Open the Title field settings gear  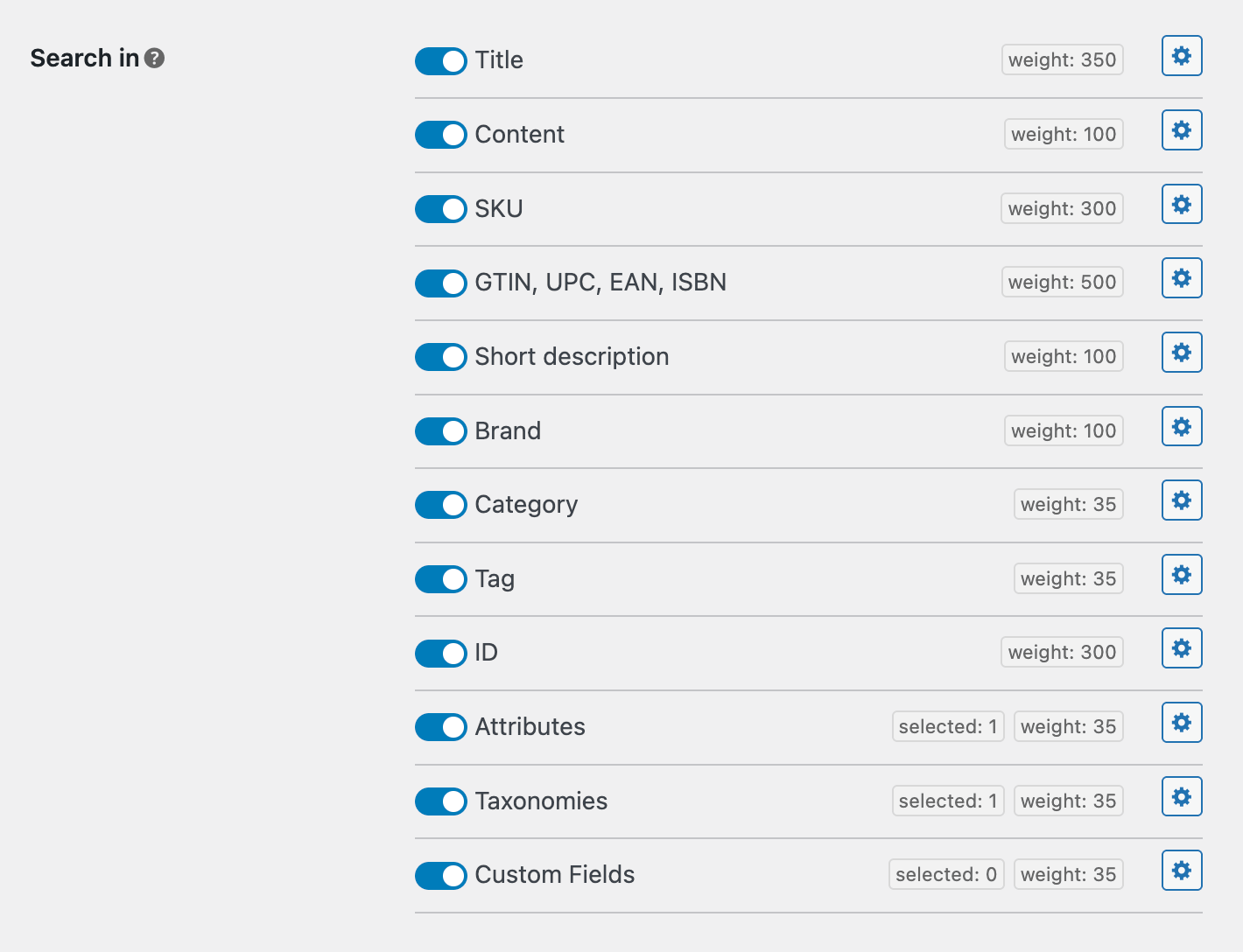pyautogui.click(x=1181, y=56)
